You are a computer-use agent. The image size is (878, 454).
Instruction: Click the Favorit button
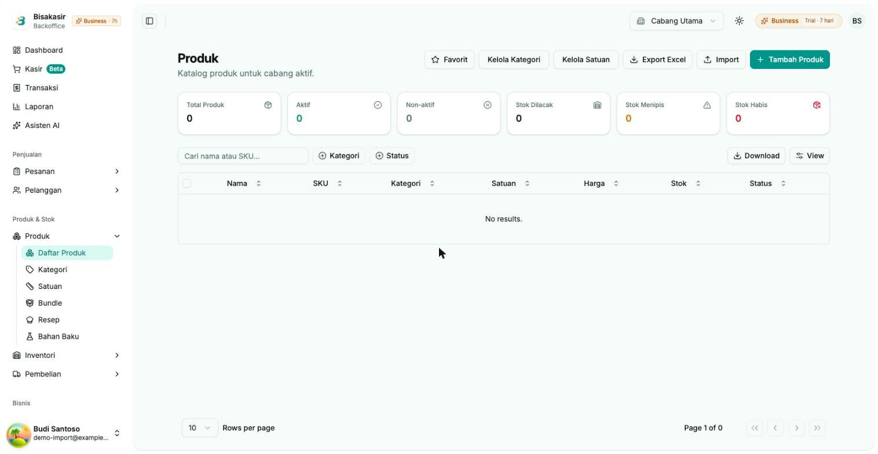coord(449,60)
